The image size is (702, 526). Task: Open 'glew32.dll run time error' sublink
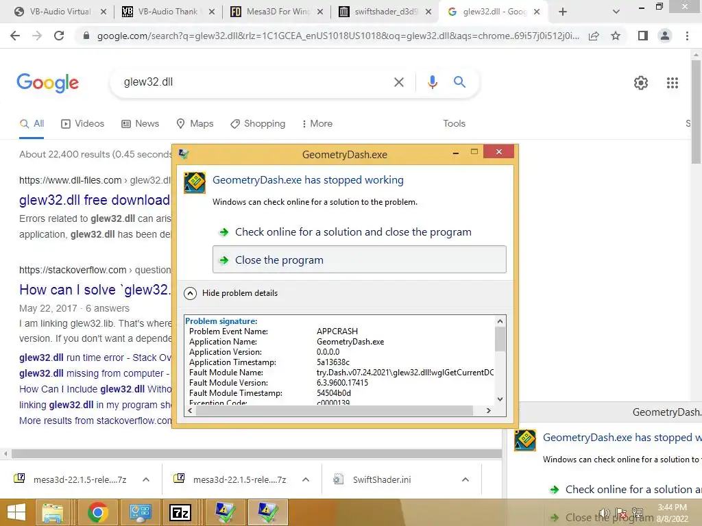click(95, 358)
